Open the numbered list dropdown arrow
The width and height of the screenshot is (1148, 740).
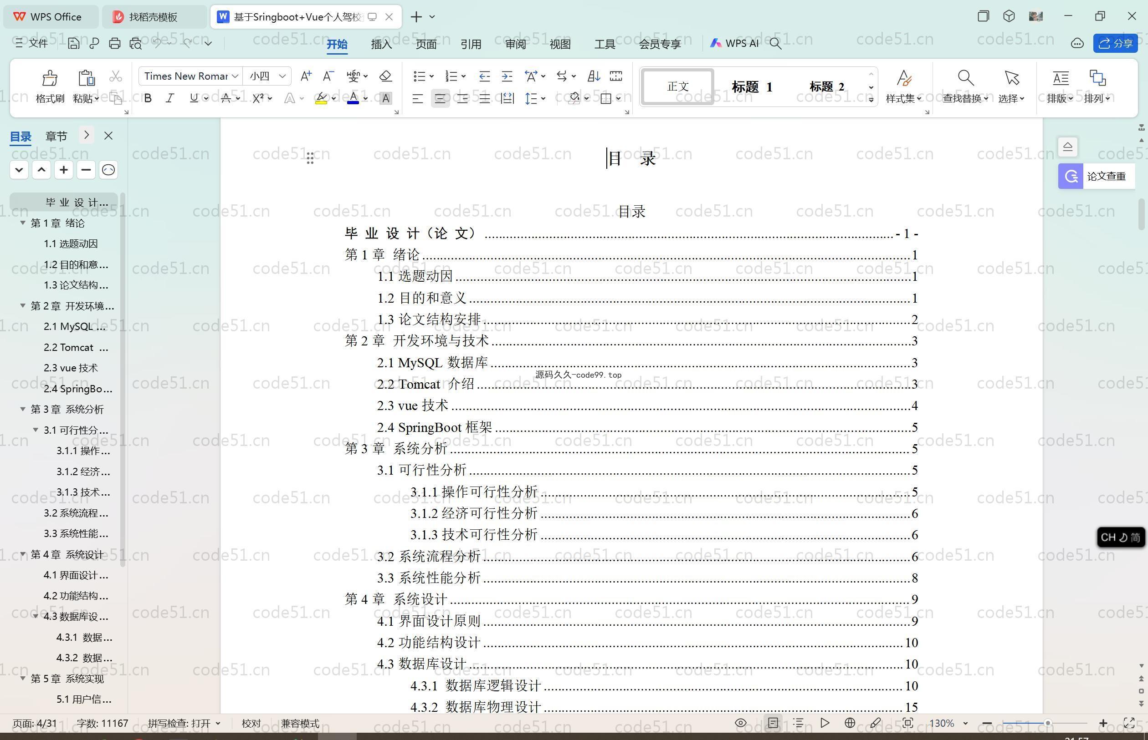tap(463, 76)
